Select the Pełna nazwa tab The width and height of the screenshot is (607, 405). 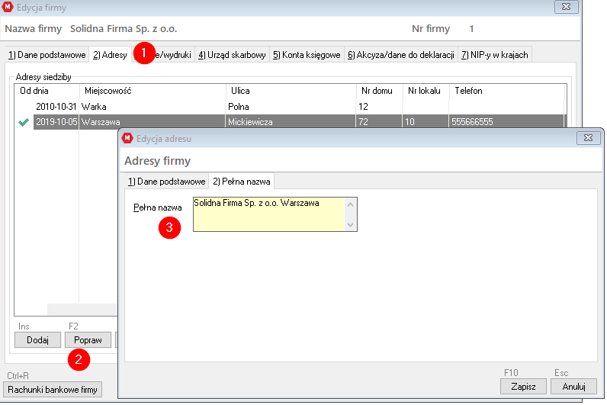242,182
